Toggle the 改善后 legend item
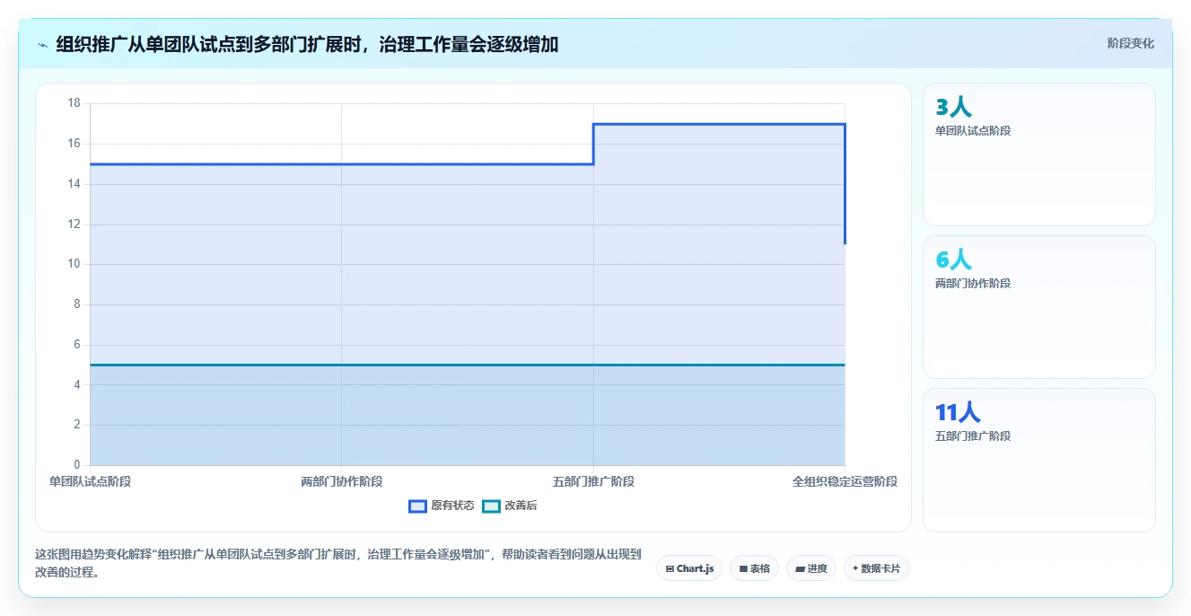The height and width of the screenshot is (616, 1191). tap(510, 506)
